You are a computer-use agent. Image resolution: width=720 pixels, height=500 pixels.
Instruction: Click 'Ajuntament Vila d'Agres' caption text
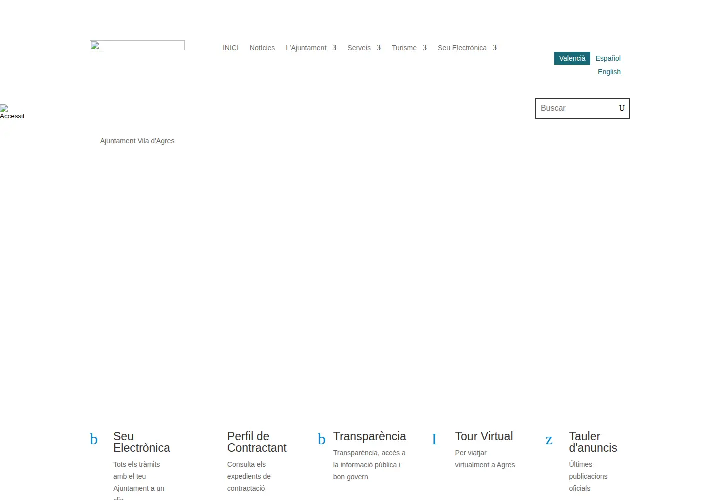point(137,141)
